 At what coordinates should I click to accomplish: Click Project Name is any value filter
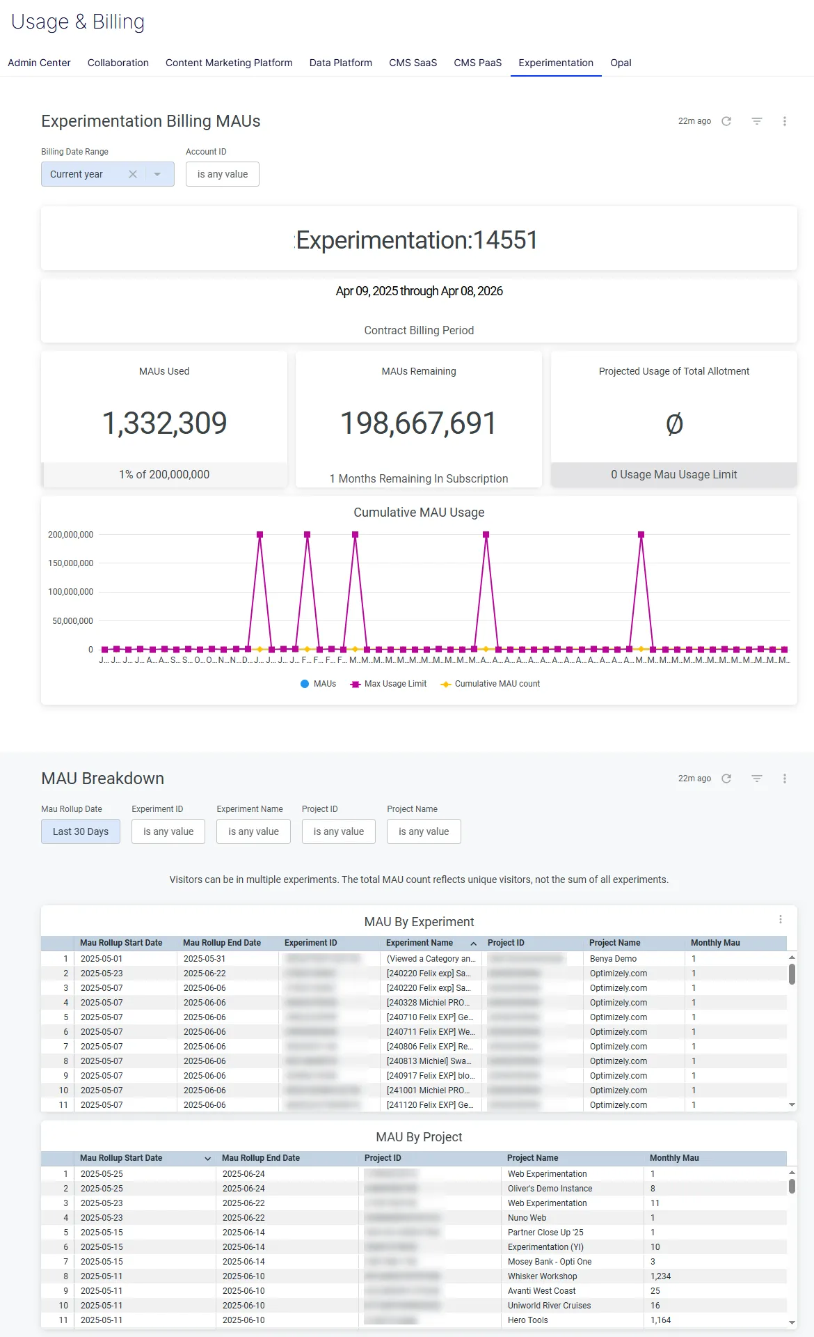[424, 831]
